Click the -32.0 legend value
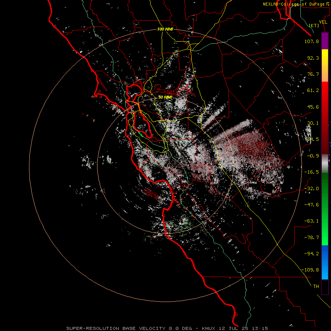Image resolution: width=331 pixels, height=331 pixels. [312, 189]
